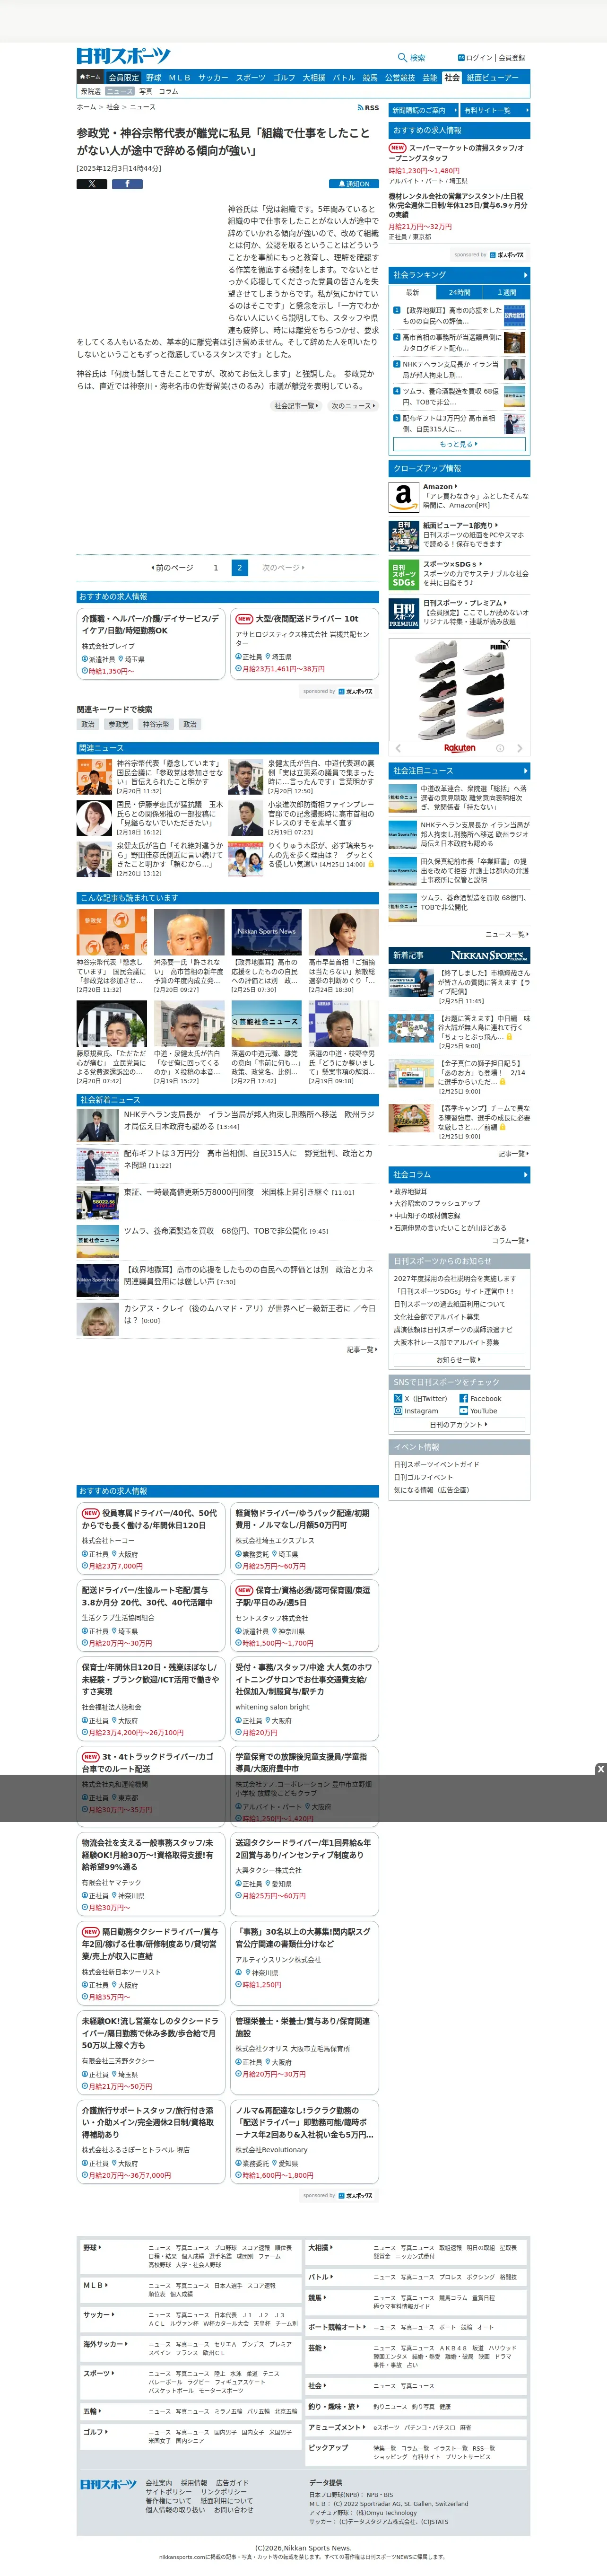
Task: Open 社会記事一覧 link below the article
Action: point(296,406)
